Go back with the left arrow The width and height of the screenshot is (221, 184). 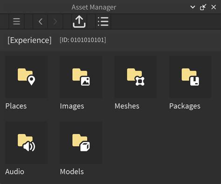[x=41, y=21]
